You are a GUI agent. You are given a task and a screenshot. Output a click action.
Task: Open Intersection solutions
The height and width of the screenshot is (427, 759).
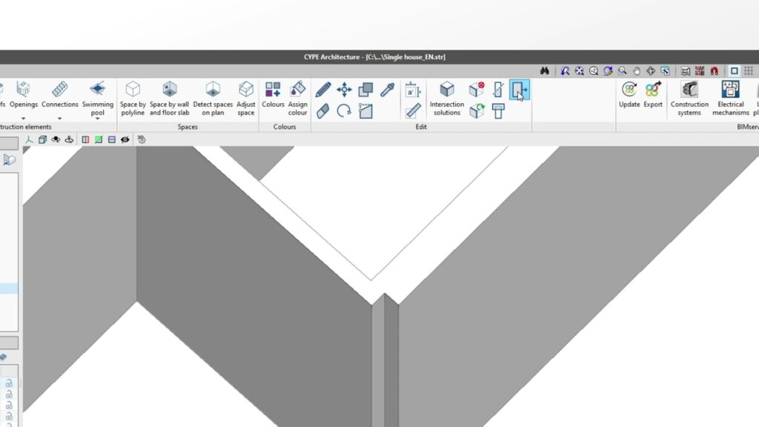pos(447,98)
